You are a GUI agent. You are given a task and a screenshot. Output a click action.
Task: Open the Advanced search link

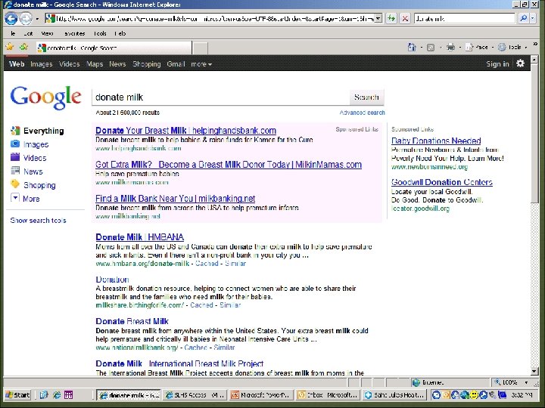tap(362, 113)
